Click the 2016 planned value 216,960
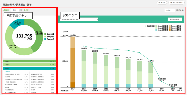187x95 pixels. pyautogui.click(x=84, y=91)
